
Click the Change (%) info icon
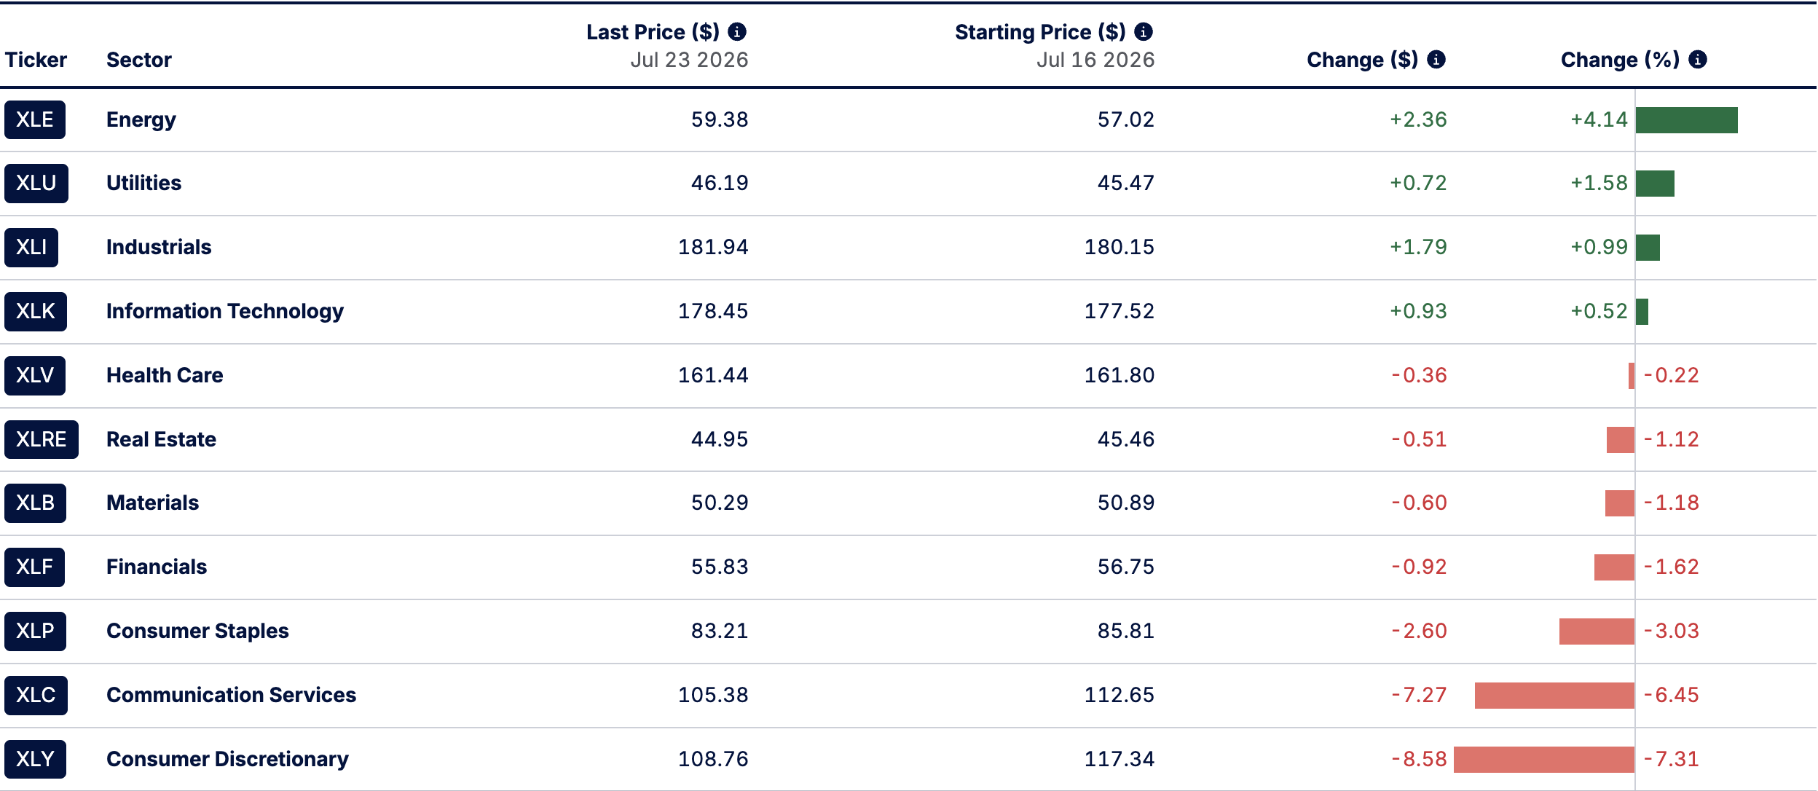tap(1698, 60)
